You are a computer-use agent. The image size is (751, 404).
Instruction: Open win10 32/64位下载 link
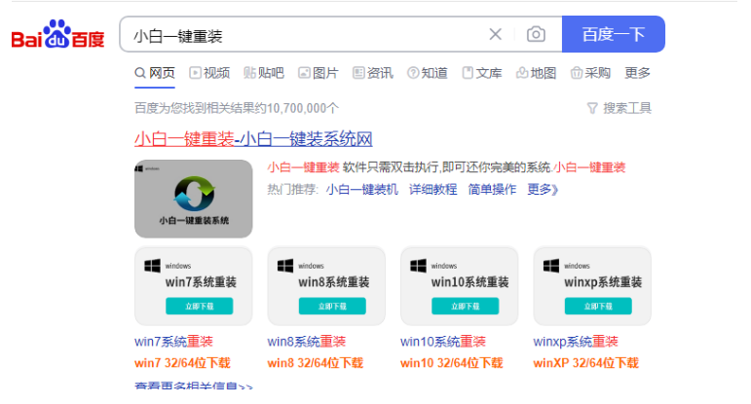tap(452, 363)
